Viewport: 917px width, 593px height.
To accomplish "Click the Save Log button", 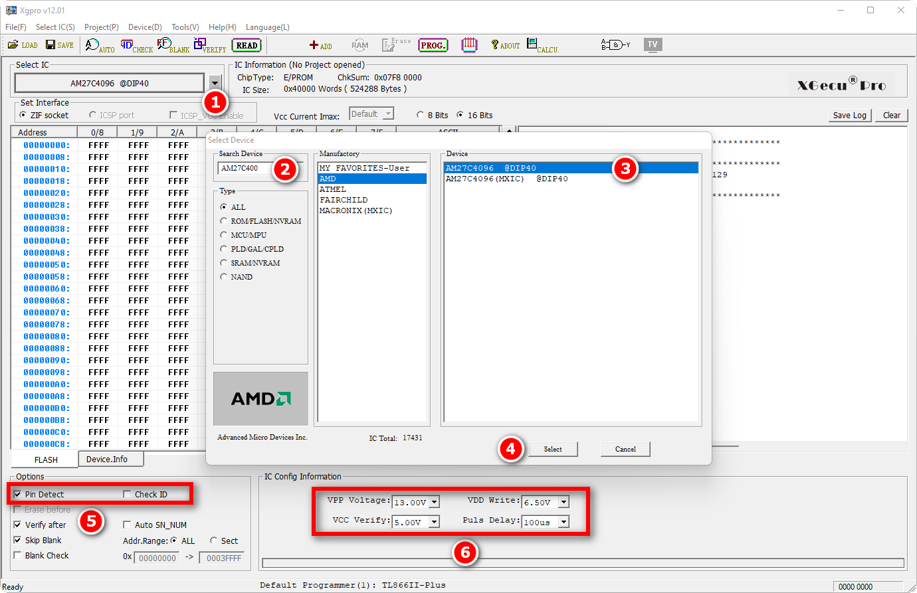I will 849,115.
